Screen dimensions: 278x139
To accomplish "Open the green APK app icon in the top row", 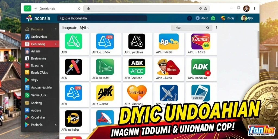I will tap(73, 41).
